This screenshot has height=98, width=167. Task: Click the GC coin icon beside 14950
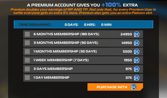point(137,43)
